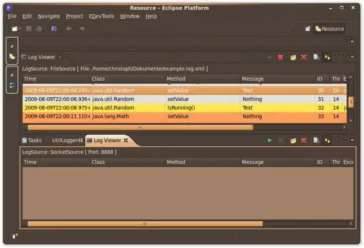
Task: Click the Open Perspective icon
Action: click(x=308, y=29)
